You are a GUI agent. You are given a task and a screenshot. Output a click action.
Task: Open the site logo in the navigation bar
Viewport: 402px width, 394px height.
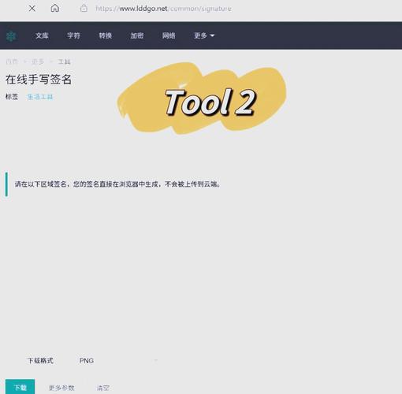[11, 35]
